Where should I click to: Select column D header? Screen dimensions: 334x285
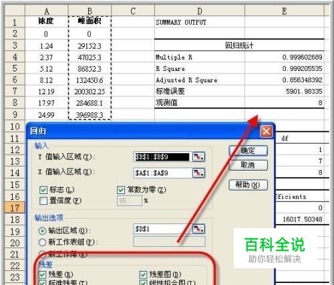pyautogui.click(x=200, y=11)
